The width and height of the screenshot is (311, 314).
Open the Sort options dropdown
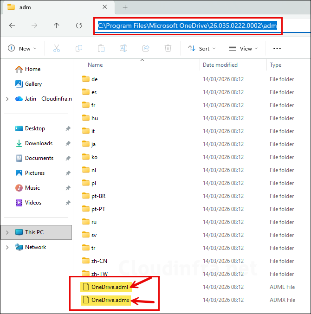201,48
